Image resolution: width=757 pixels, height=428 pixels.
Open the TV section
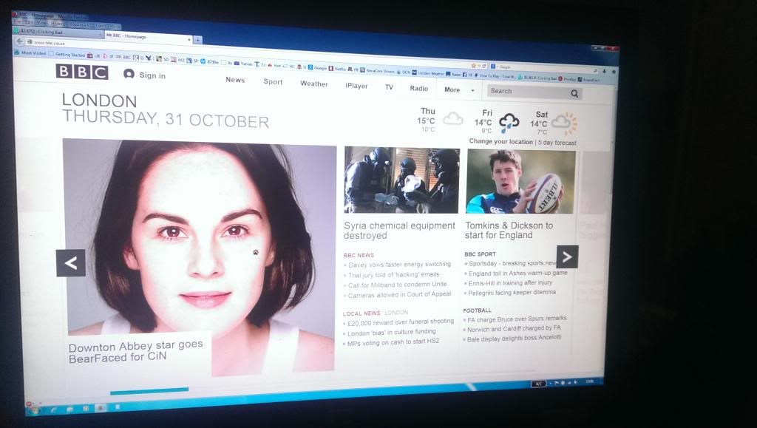(x=389, y=86)
